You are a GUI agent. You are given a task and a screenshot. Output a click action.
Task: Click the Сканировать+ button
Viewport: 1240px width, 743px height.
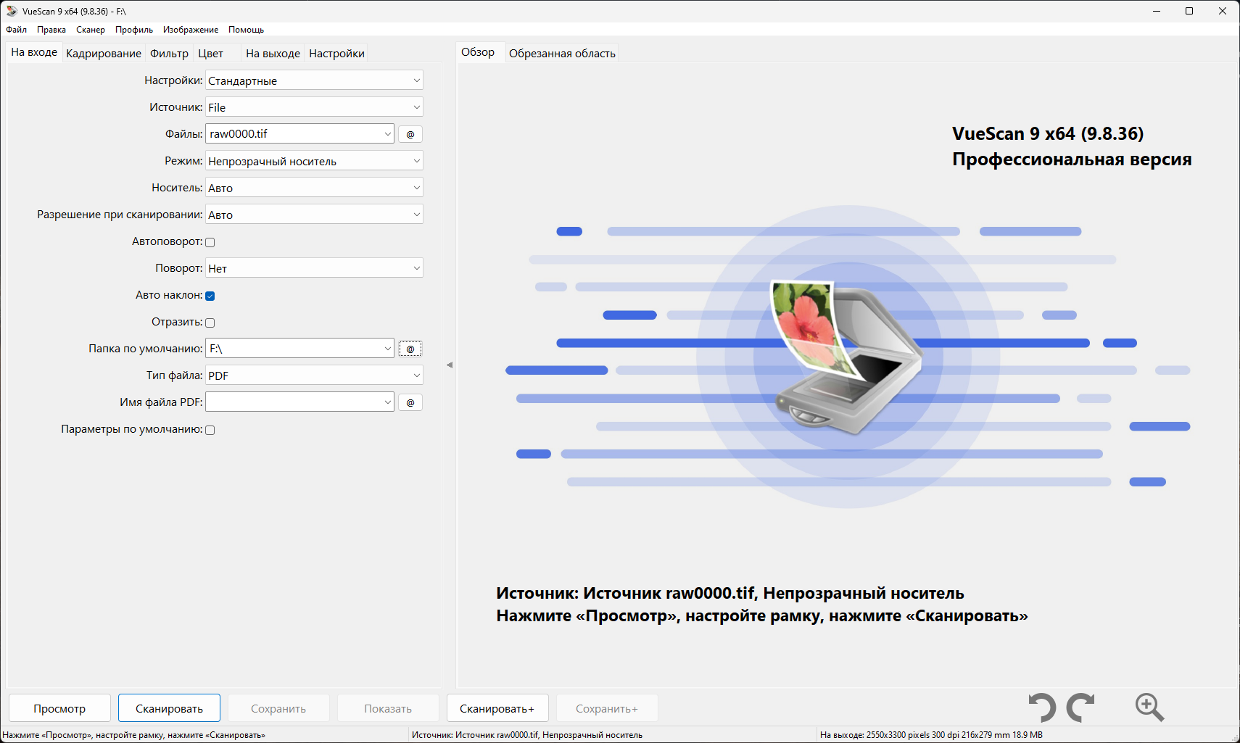tap(497, 708)
